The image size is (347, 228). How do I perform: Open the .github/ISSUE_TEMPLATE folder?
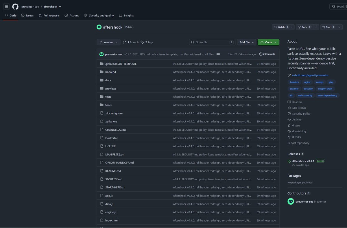(121, 64)
